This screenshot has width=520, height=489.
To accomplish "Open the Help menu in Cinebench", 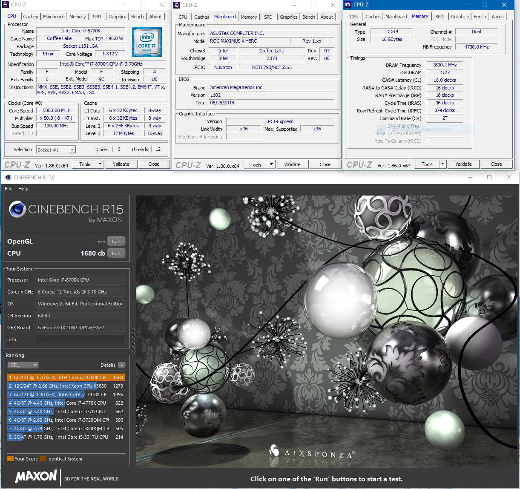I will point(23,189).
